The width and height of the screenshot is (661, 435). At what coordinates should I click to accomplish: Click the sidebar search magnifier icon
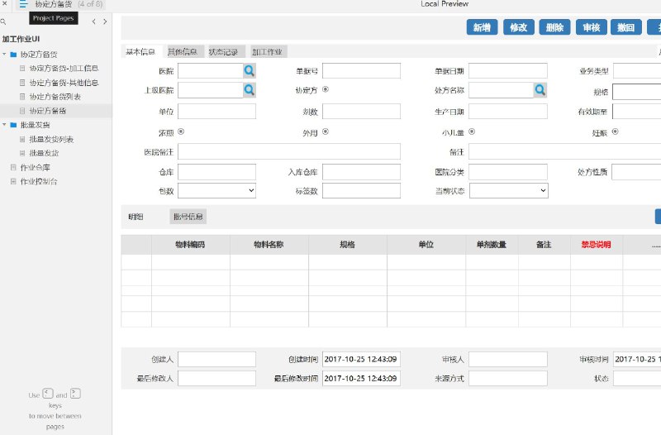(3, 22)
